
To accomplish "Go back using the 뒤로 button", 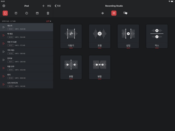I will tap(58, 6).
